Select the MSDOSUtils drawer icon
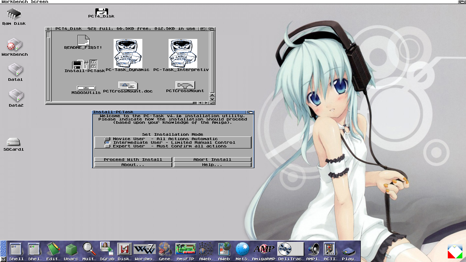This screenshot has width=466, height=262. tap(86, 90)
